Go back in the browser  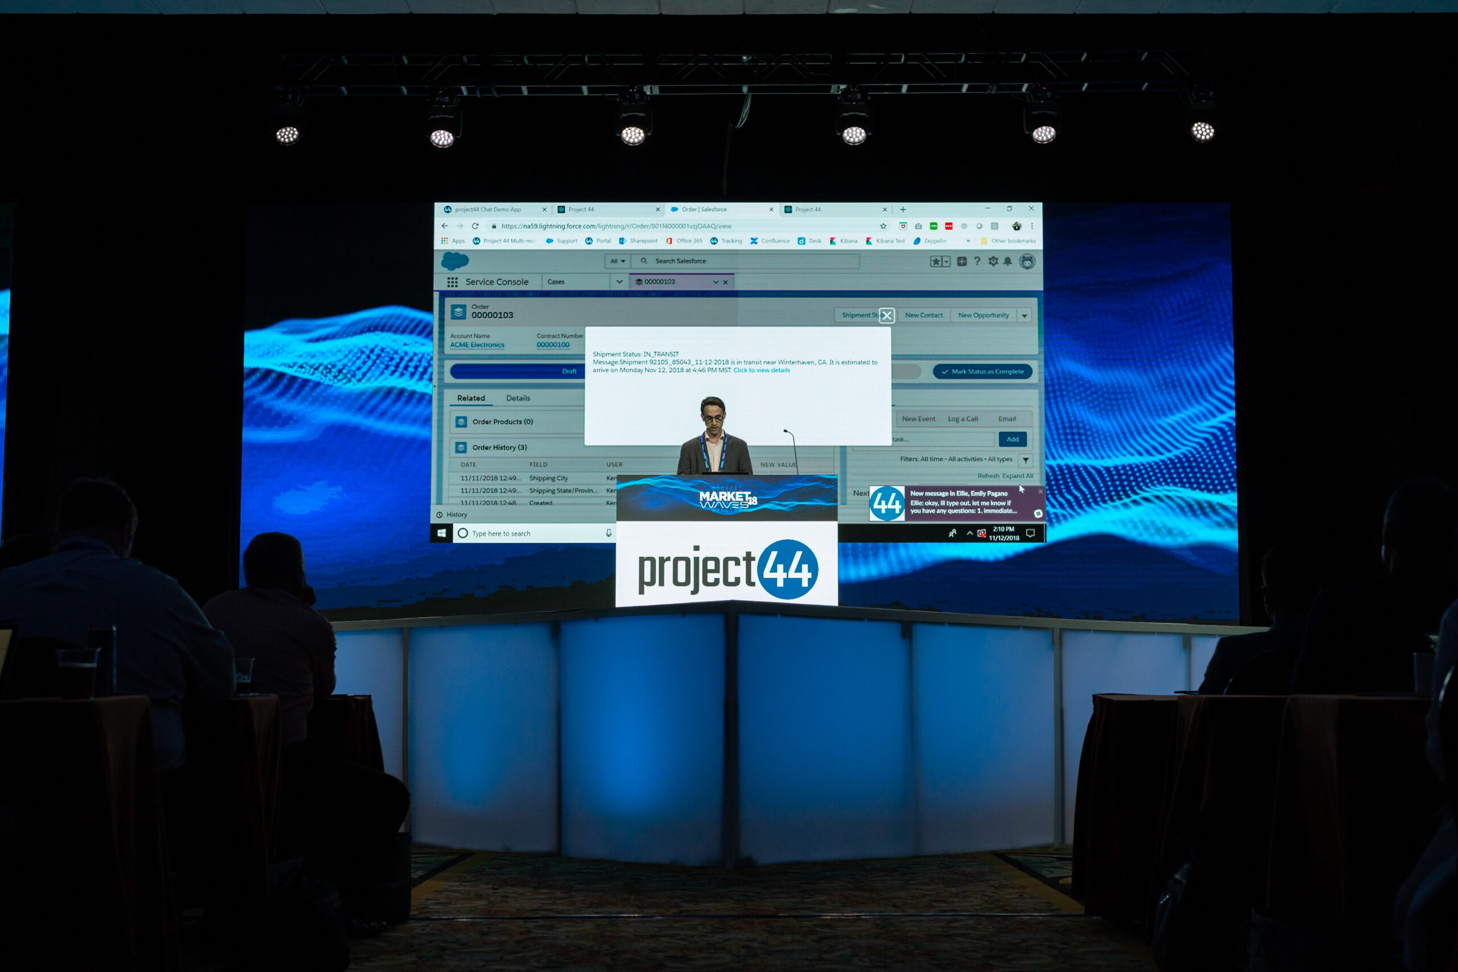tap(444, 226)
